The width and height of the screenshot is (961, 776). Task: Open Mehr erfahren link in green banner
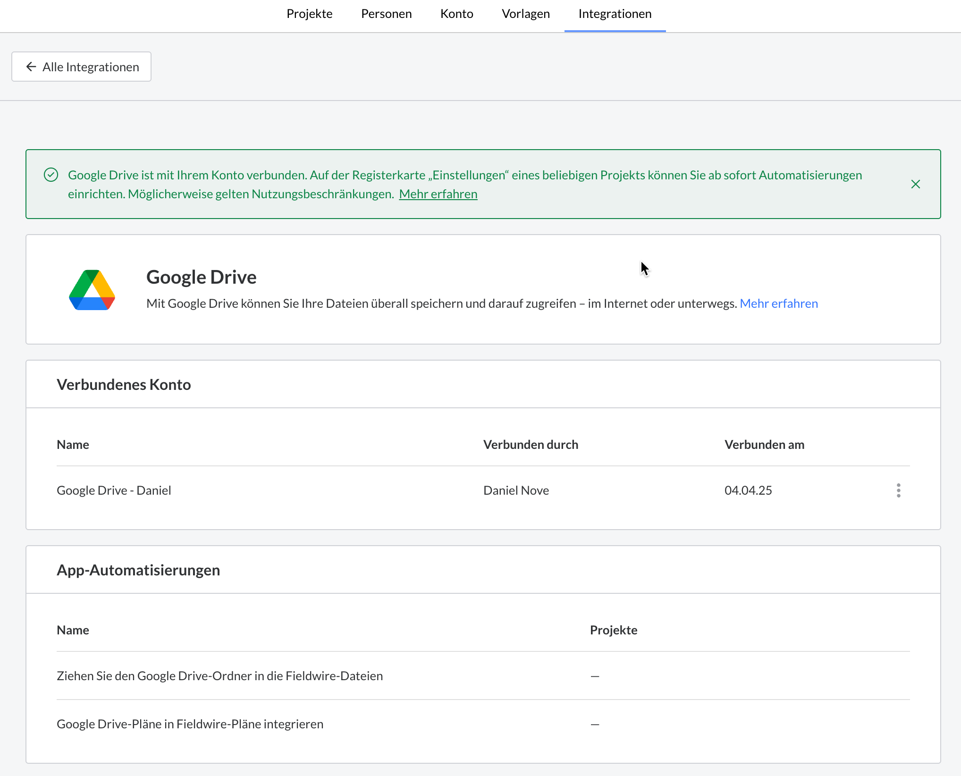[438, 194]
